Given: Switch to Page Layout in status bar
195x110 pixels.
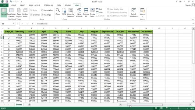Looking at the screenshot, I should click(x=161, y=108).
